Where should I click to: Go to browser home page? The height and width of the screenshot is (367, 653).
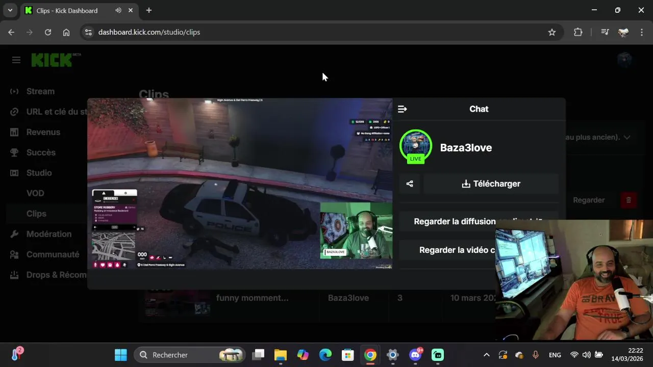click(66, 32)
